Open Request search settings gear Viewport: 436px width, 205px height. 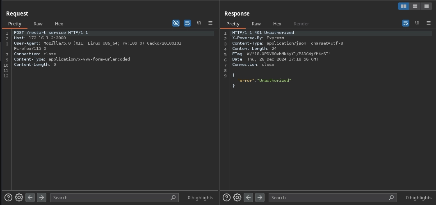click(19, 198)
